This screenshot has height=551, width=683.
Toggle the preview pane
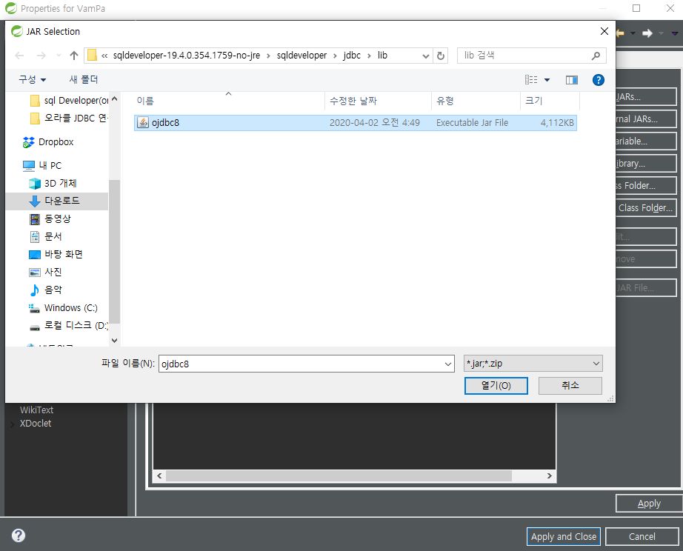(571, 80)
